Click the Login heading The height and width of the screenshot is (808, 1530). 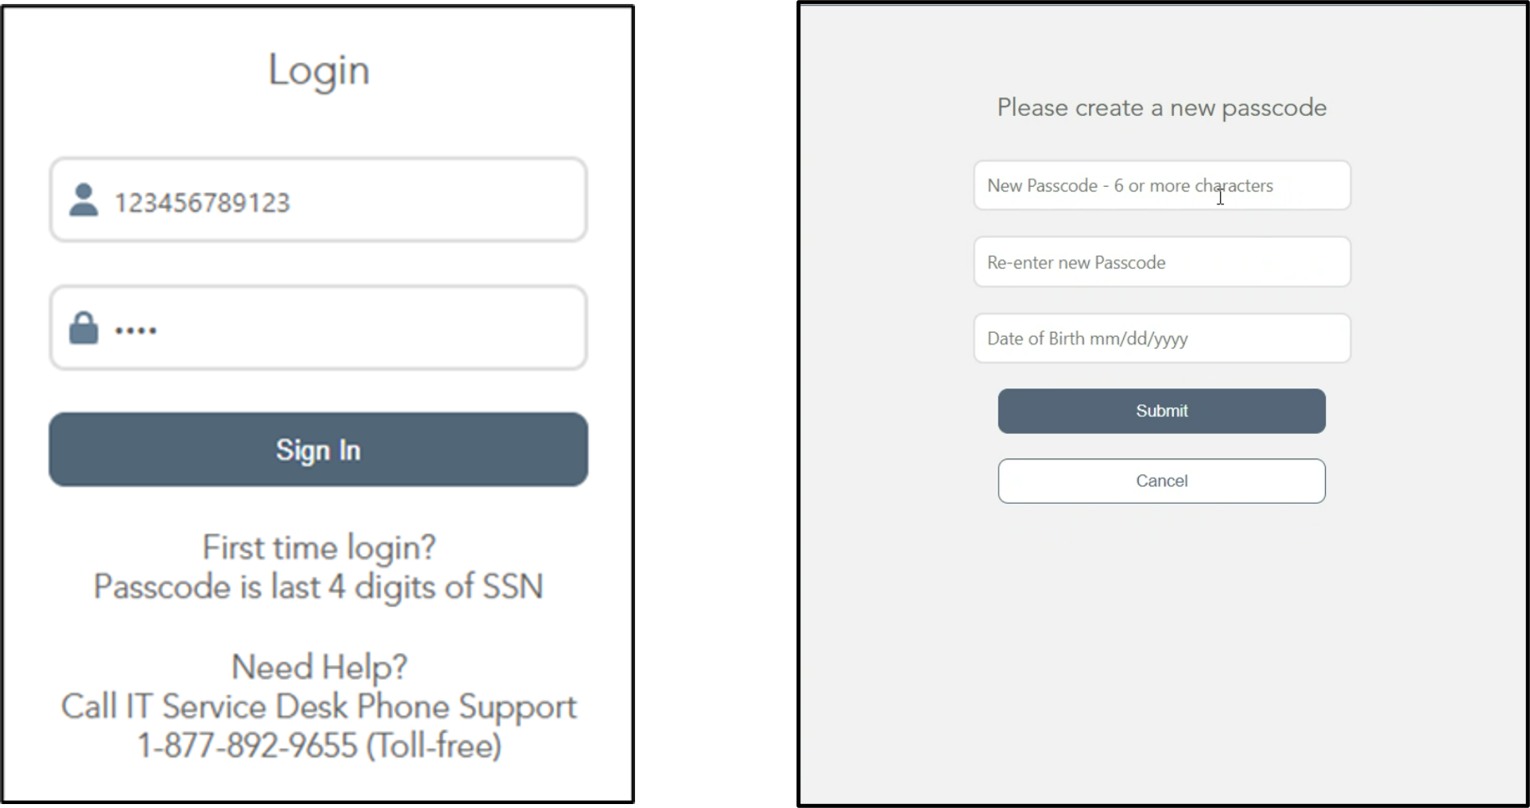click(319, 71)
